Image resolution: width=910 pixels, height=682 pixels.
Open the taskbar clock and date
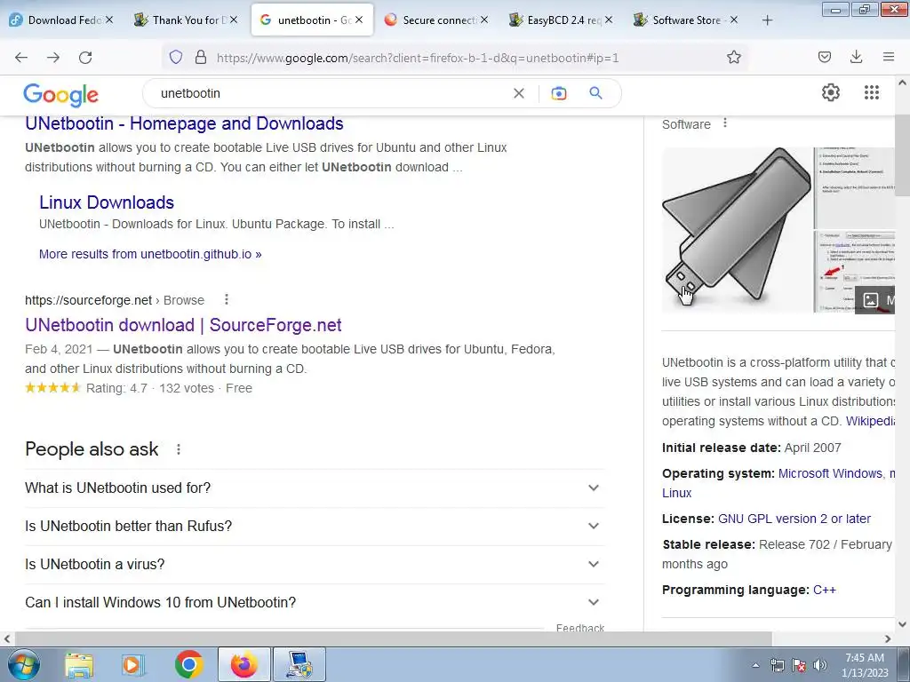click(865, 665)
